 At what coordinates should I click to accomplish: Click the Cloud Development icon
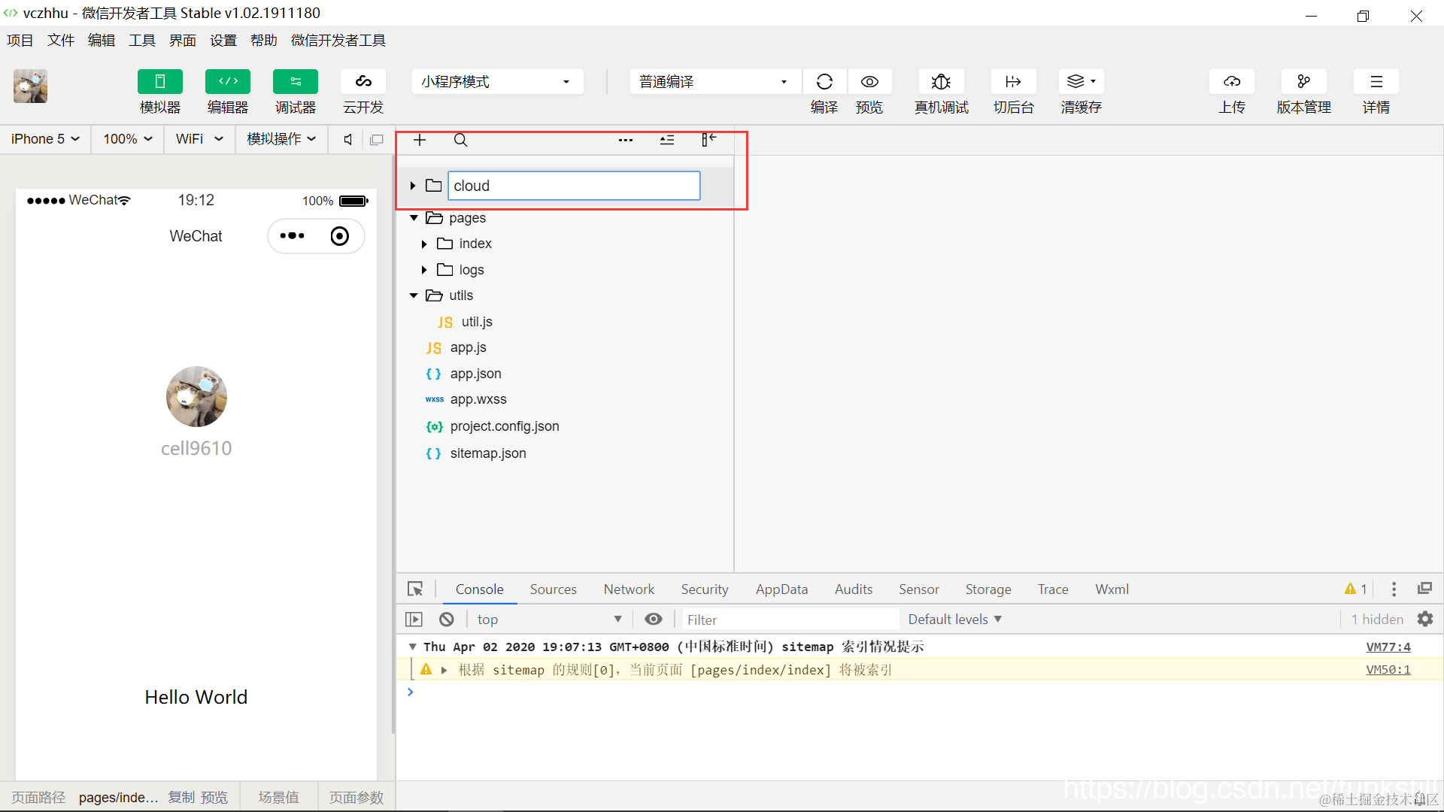point(363,82)
